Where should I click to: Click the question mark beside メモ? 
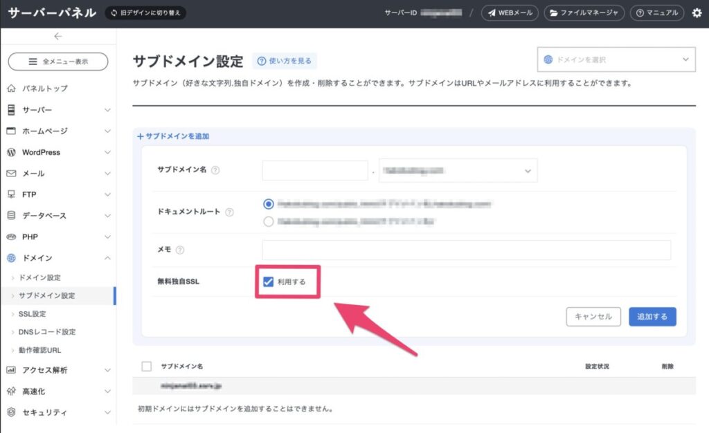click(x=181, y=250)
